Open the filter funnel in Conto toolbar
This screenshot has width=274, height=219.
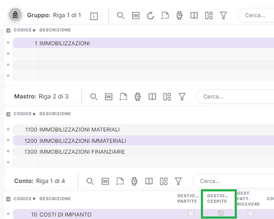click(178, 181)
